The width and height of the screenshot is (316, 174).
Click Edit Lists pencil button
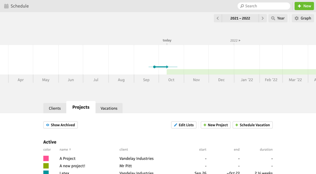184,125
